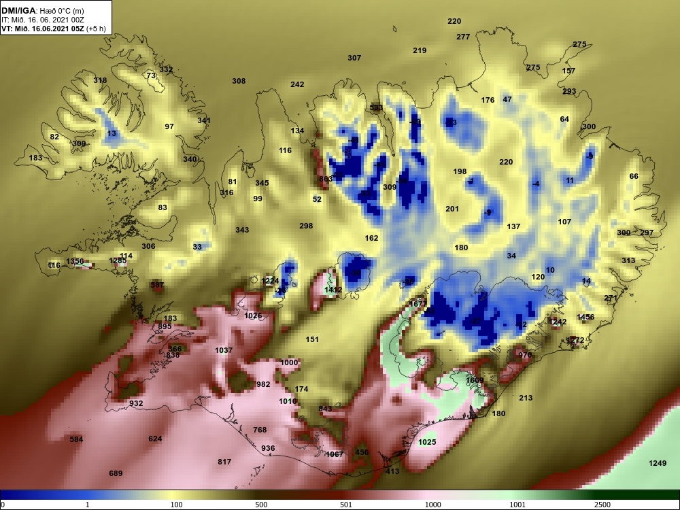This screenshot has width=680, height=510.
Task: Click the valid time line 'VT: Mið. 16.06.2021 05Z'
Action: 43,29
